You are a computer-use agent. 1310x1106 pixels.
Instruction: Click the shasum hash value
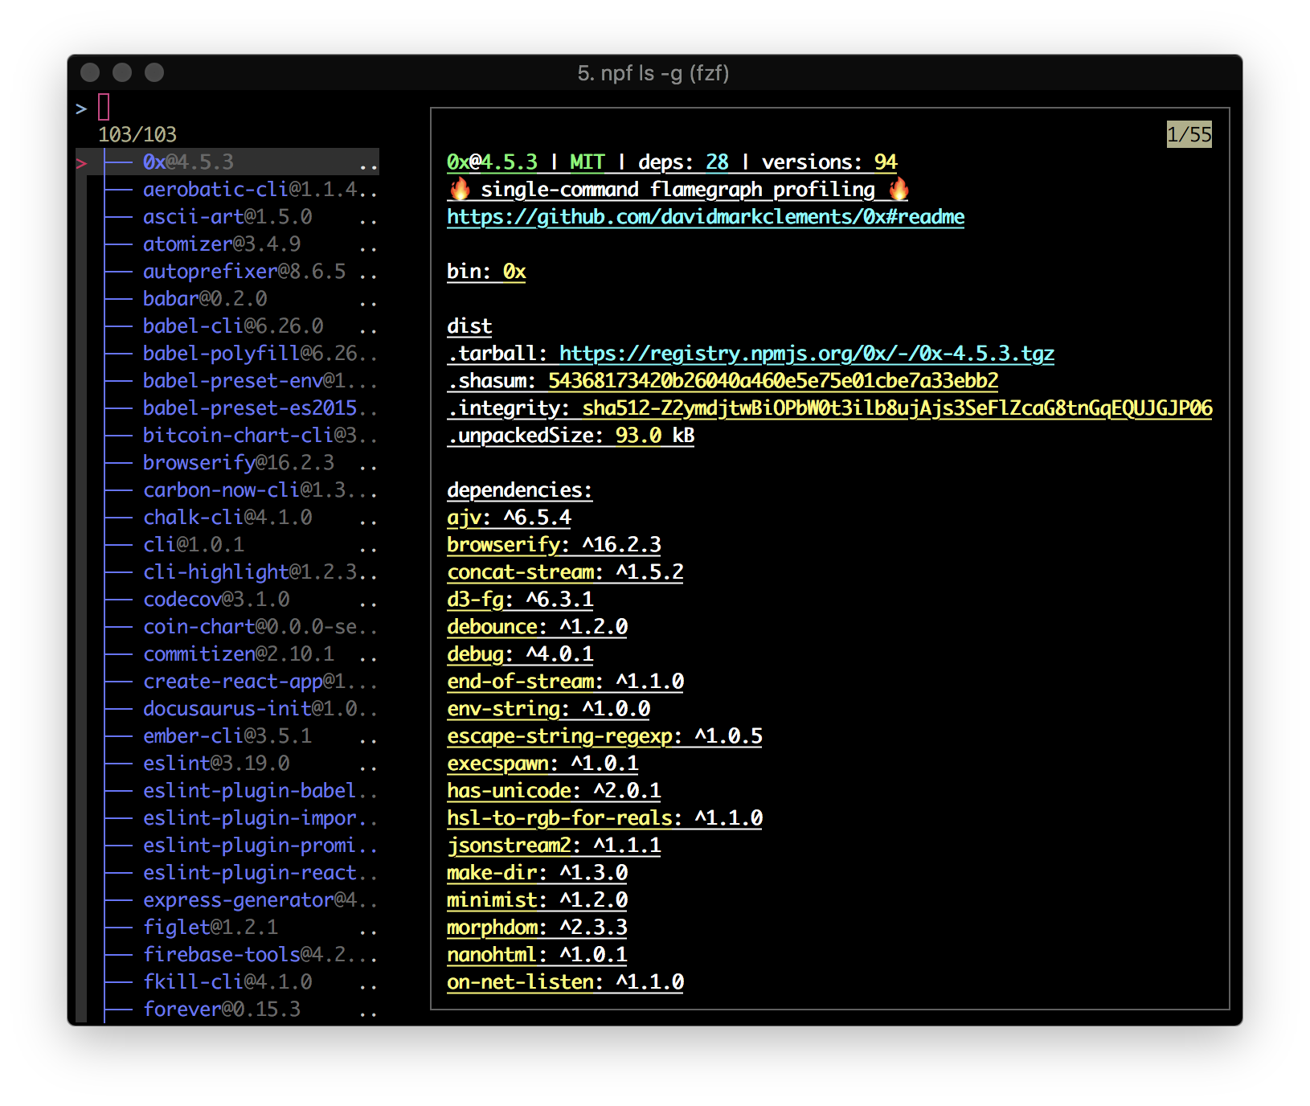click(x=773, y=381)
